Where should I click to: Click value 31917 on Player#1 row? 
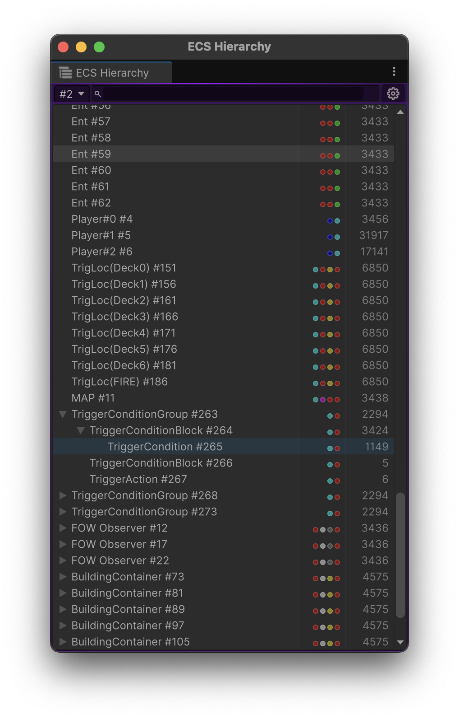point(374,235)
